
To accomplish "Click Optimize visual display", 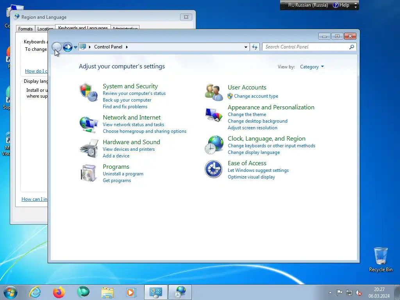I will 251,177.
